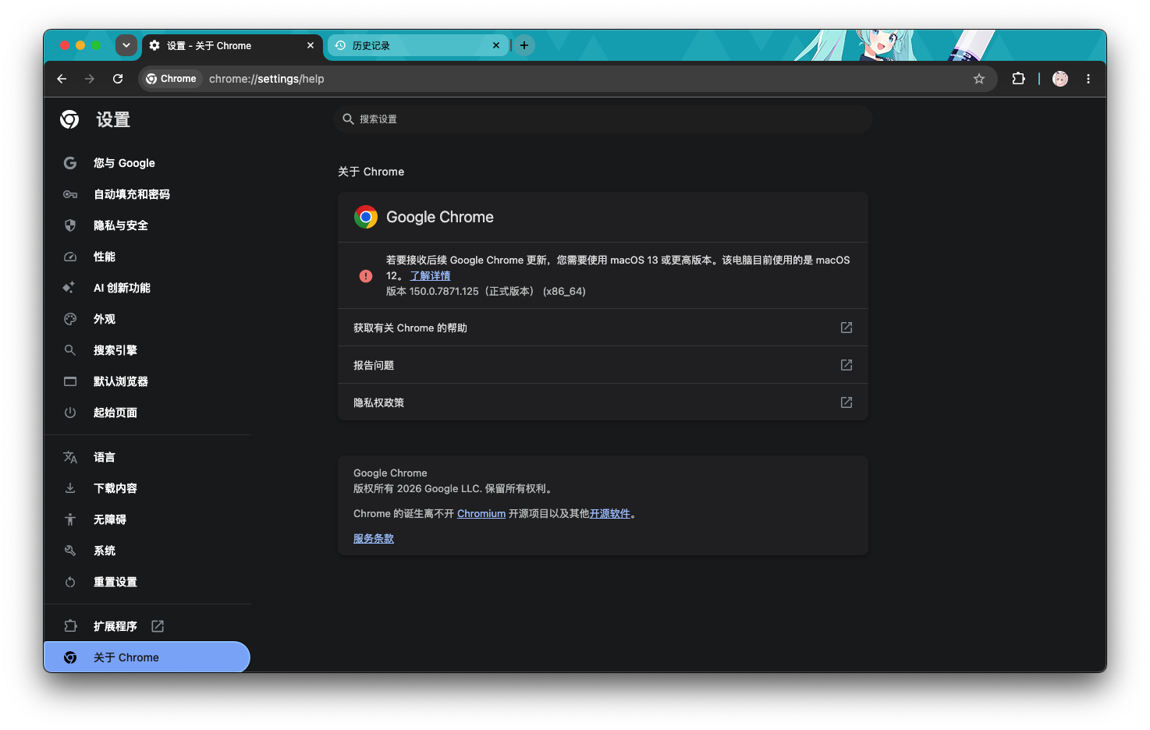Screen dimensions: 1150x730
Task: Go to 隐私与安全 settings
Action: click(147, 225)
